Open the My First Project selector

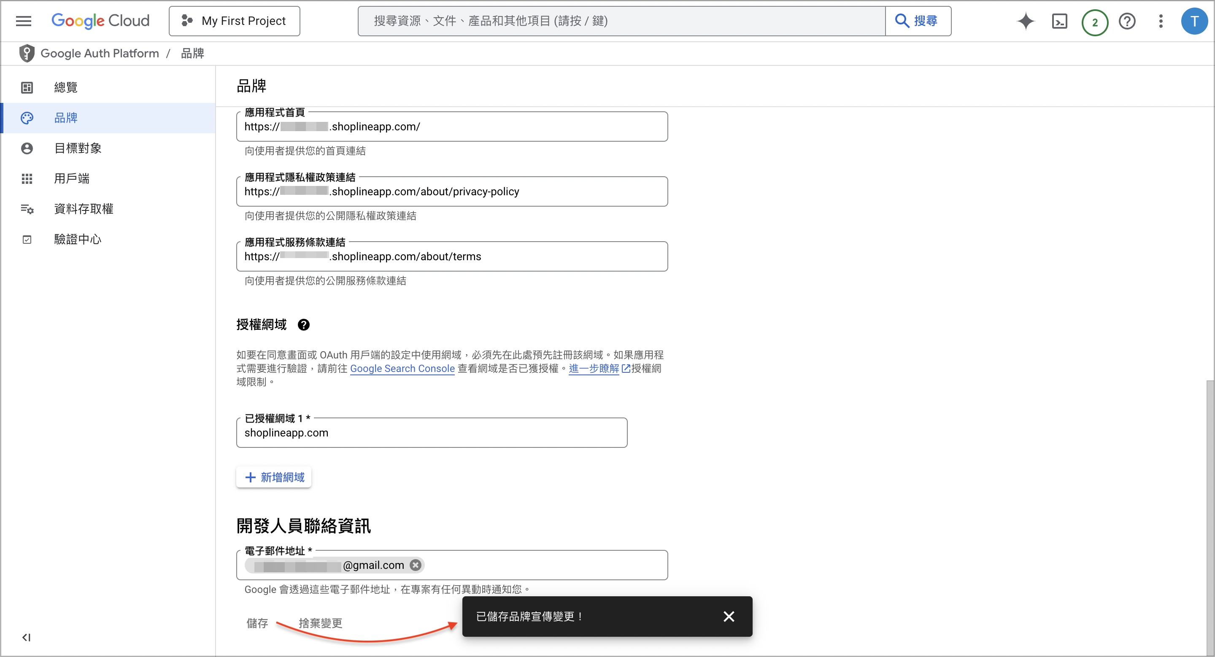[x=235, y=21]
